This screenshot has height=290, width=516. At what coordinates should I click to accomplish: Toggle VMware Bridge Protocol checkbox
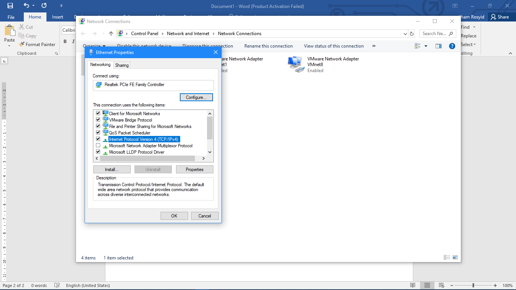(x=98, y=120)
